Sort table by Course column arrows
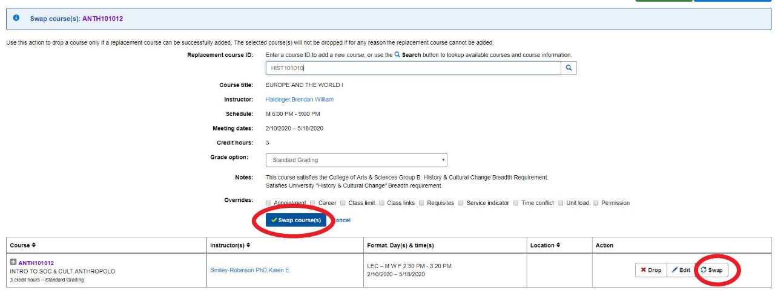Screen dimensions: 775x296 tap(33, 245)
